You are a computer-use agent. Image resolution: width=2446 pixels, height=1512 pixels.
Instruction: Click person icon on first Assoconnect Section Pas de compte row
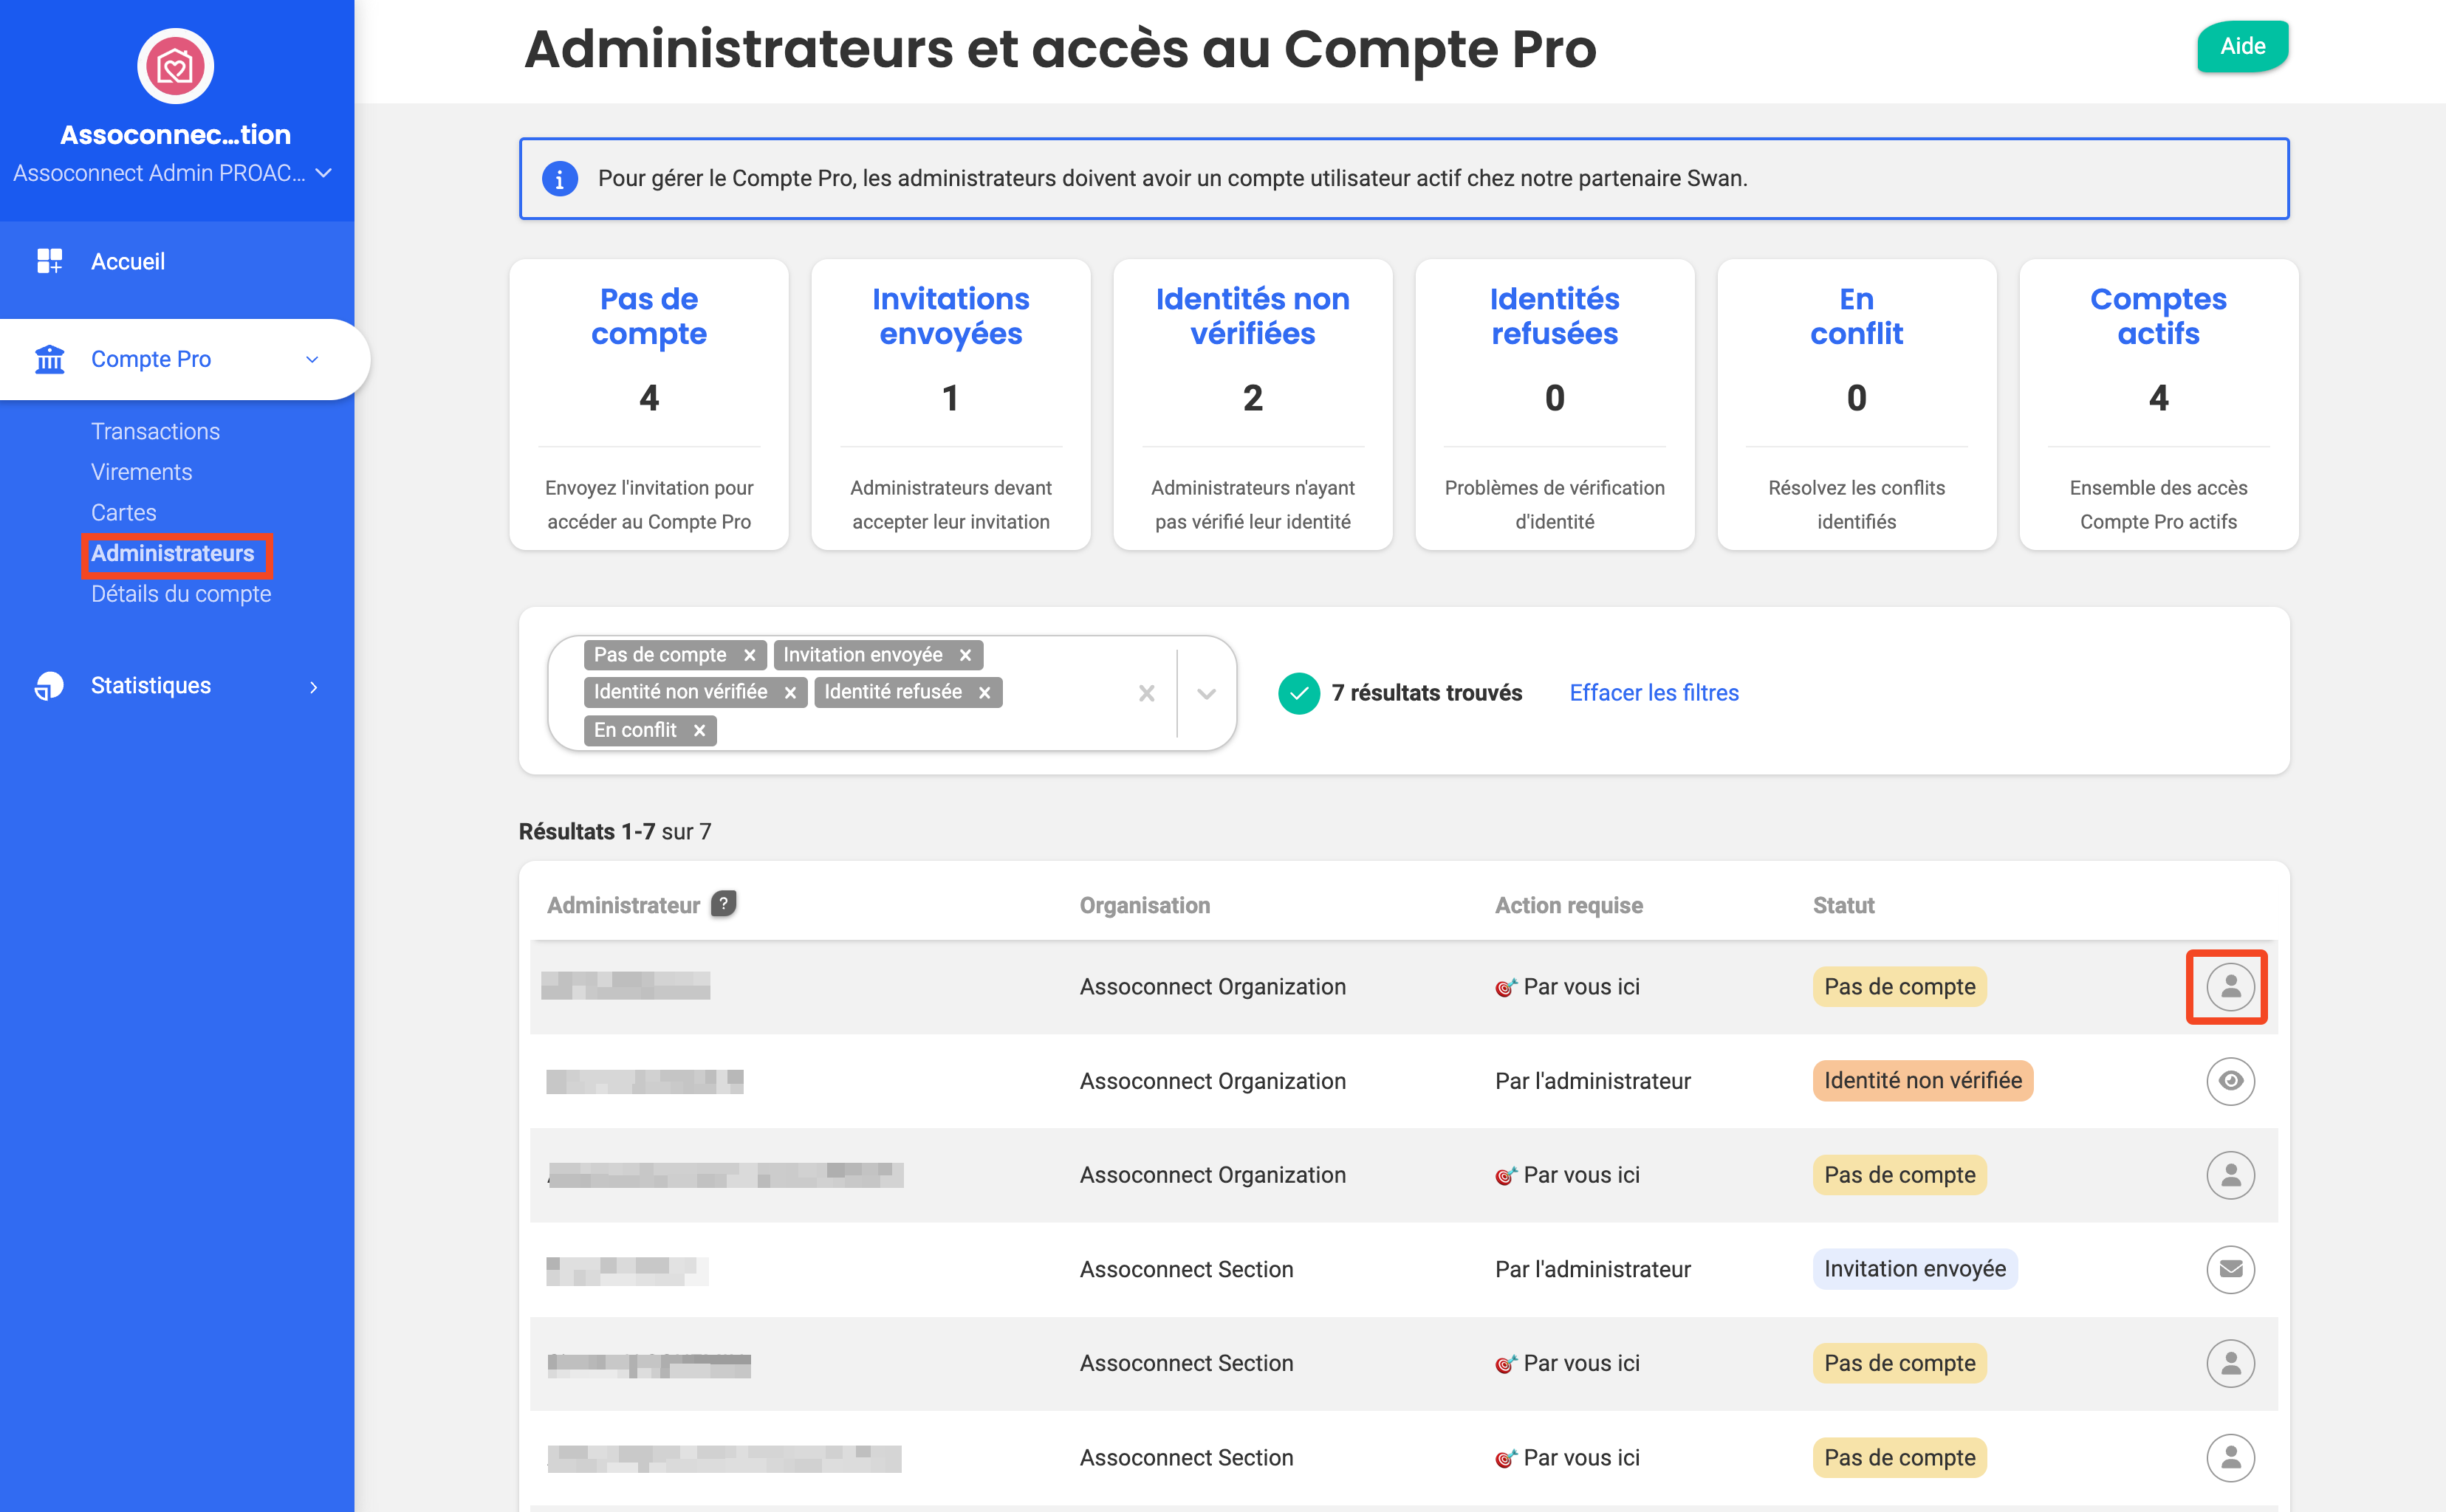pos(2230,1363)
